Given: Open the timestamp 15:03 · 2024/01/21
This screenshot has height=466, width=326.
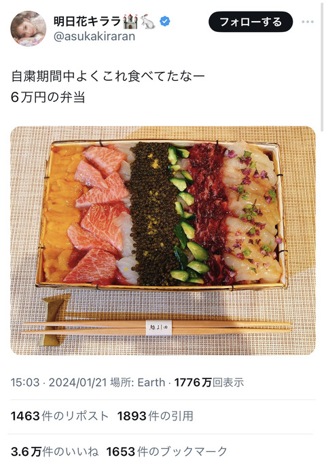Looking at the screenshot, I should [58, 382].
